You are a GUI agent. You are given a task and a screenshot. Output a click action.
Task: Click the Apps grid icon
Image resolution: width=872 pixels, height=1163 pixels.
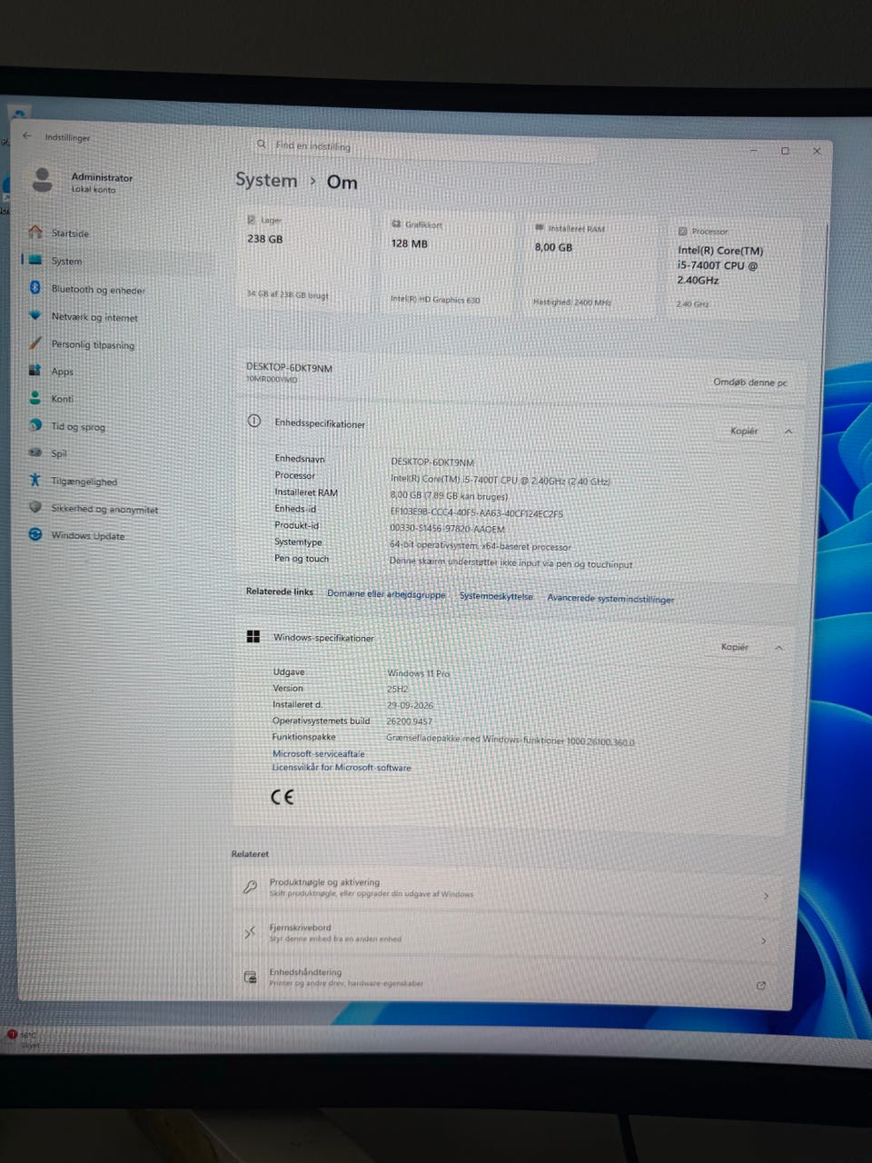(x=35, y=370)
